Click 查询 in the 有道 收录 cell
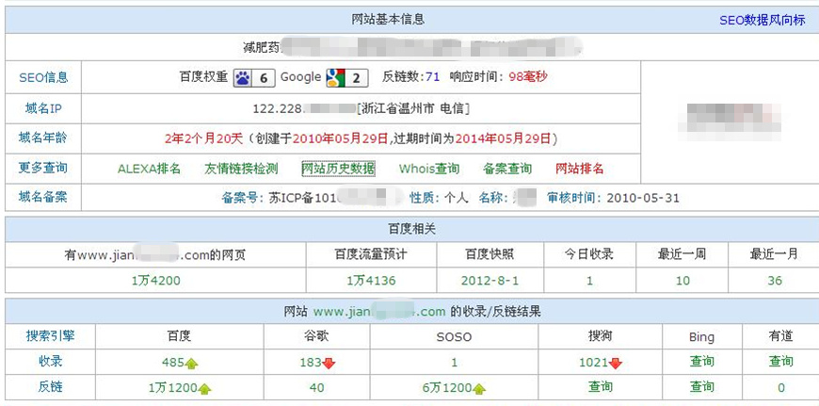Image resolution: width=819 pixels, height=406 pixels. coord(780,361)
